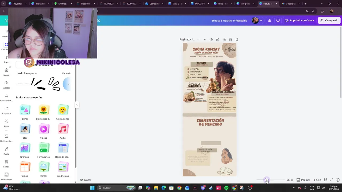
Task: Open the Subidos uploads panel
Action: pos(6,85)
